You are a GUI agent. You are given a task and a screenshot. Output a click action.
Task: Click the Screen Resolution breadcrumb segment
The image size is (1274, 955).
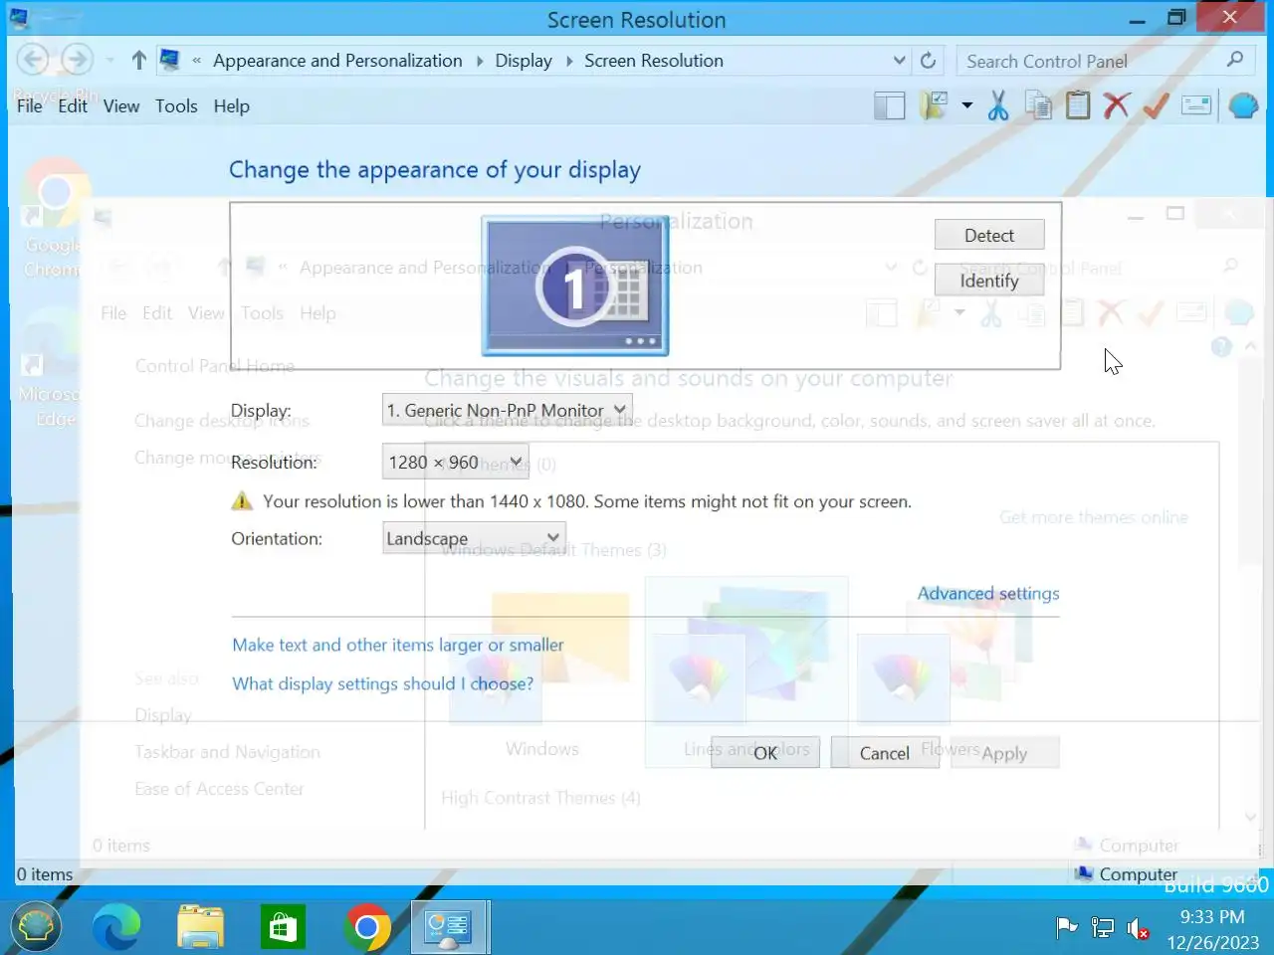[x=654, y=61]
